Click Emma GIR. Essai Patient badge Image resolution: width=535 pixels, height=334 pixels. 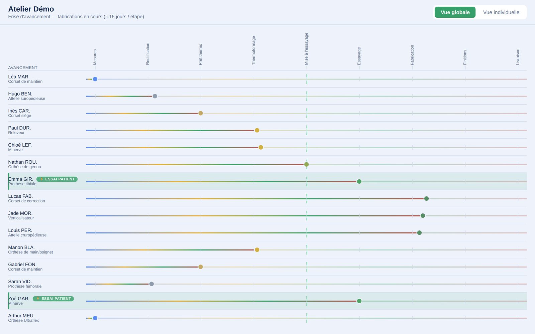57,179
